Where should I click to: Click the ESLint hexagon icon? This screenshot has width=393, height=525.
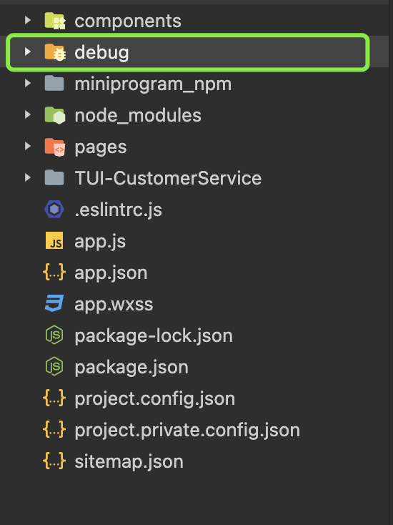pos(54,210)
